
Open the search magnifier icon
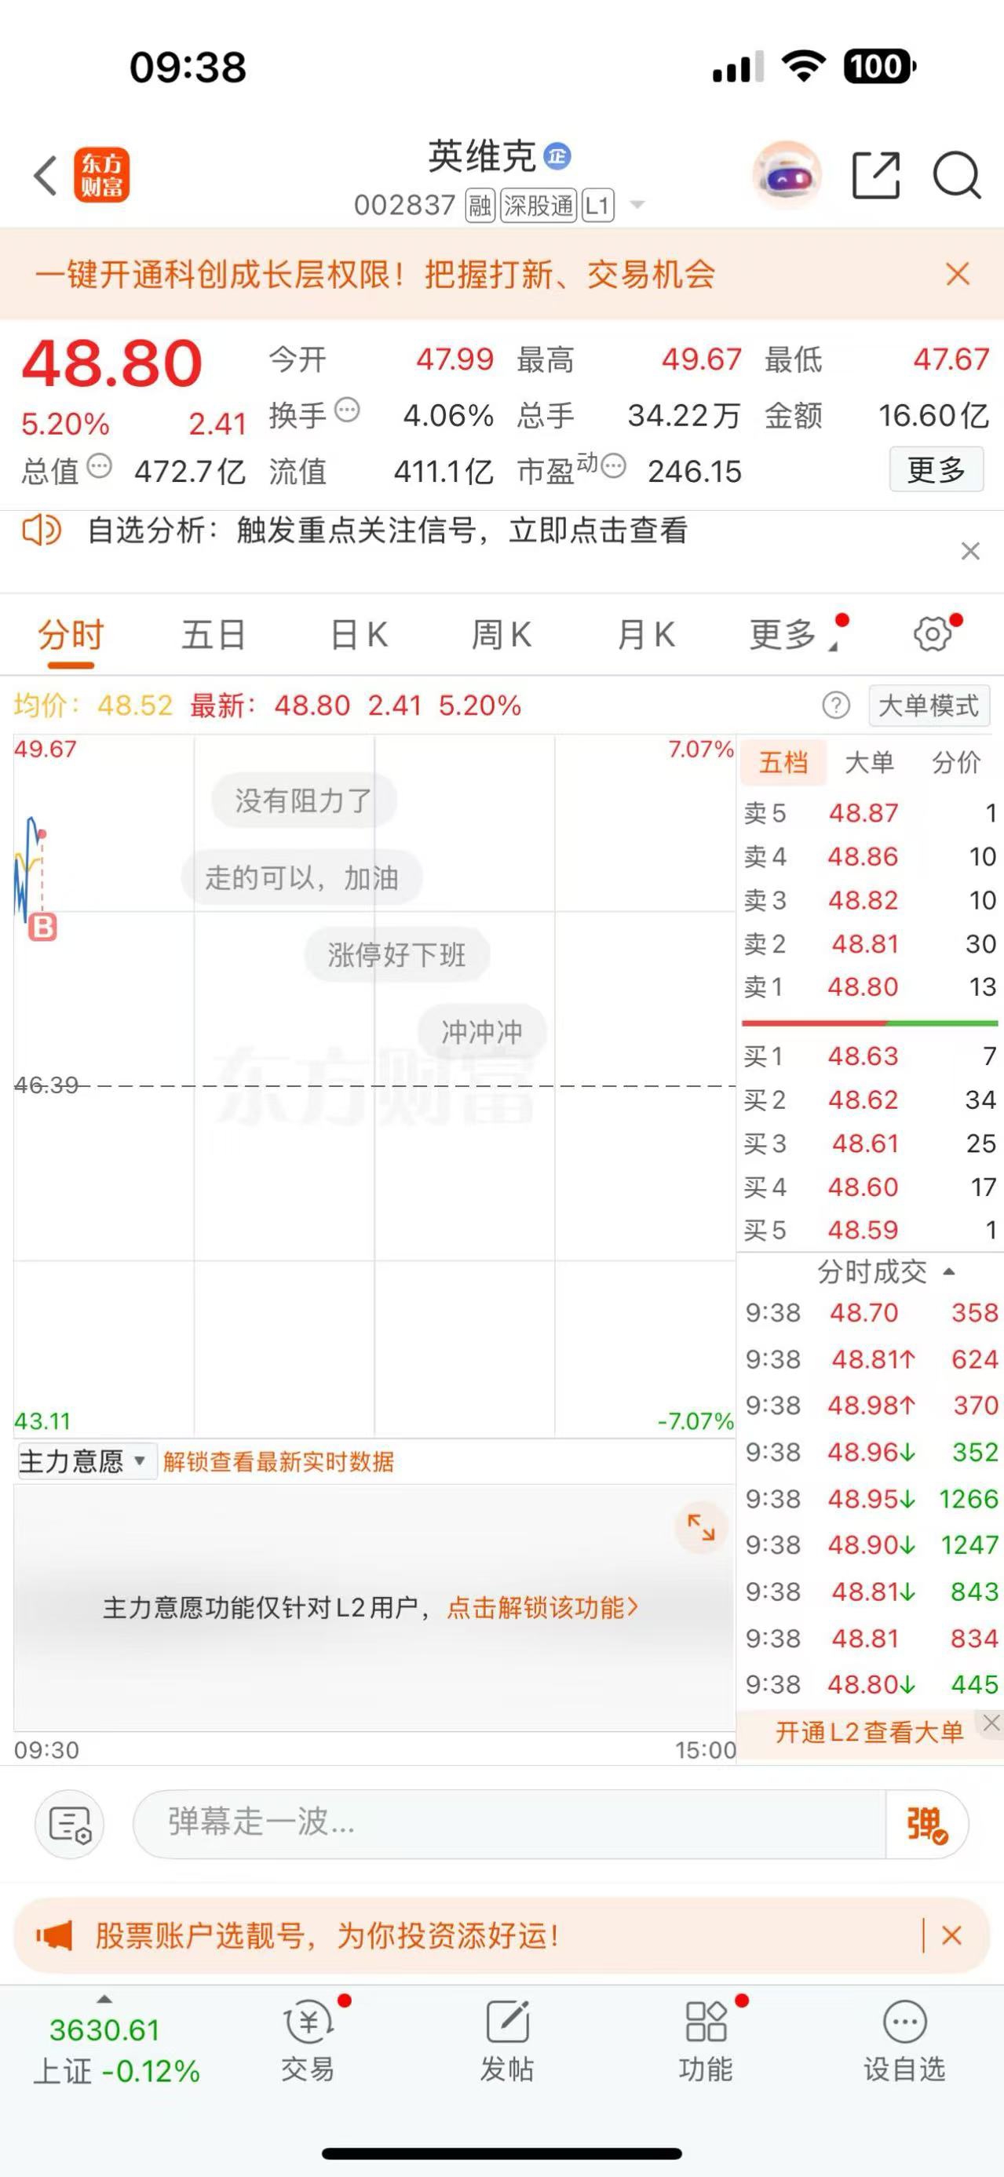[957, 176]
